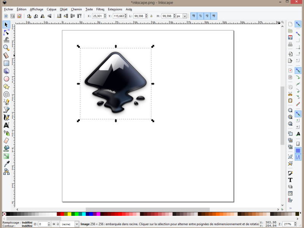Increase zoom Z percentage stepper

(x=296, y=223)
